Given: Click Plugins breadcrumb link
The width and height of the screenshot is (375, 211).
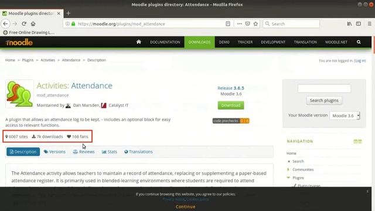Looking at the screenshot, I should point(28,60).
